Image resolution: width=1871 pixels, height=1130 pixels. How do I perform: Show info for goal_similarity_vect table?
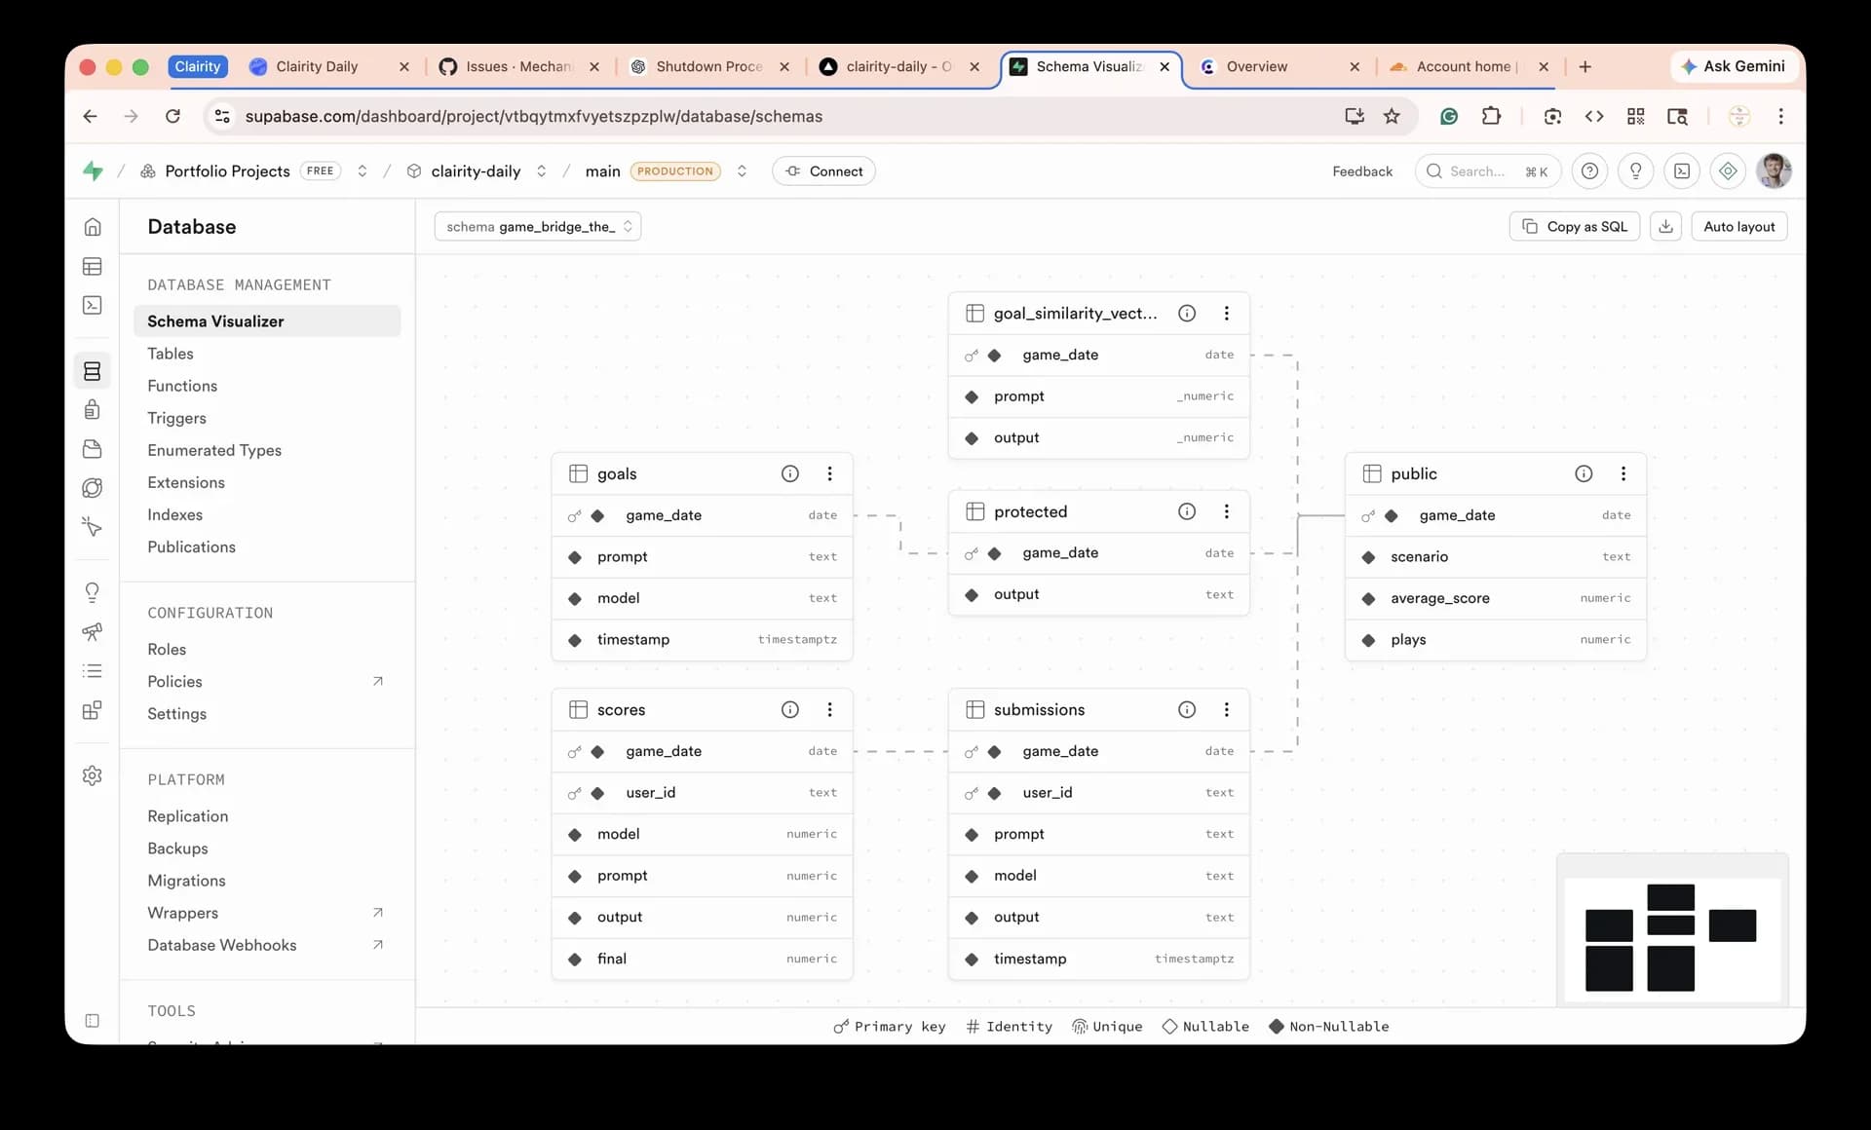click(1187, 313)
